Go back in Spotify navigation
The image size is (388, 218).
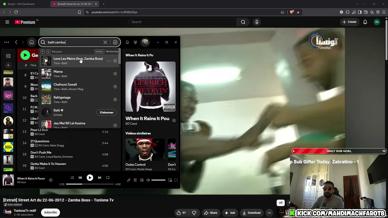coord(16,42)
